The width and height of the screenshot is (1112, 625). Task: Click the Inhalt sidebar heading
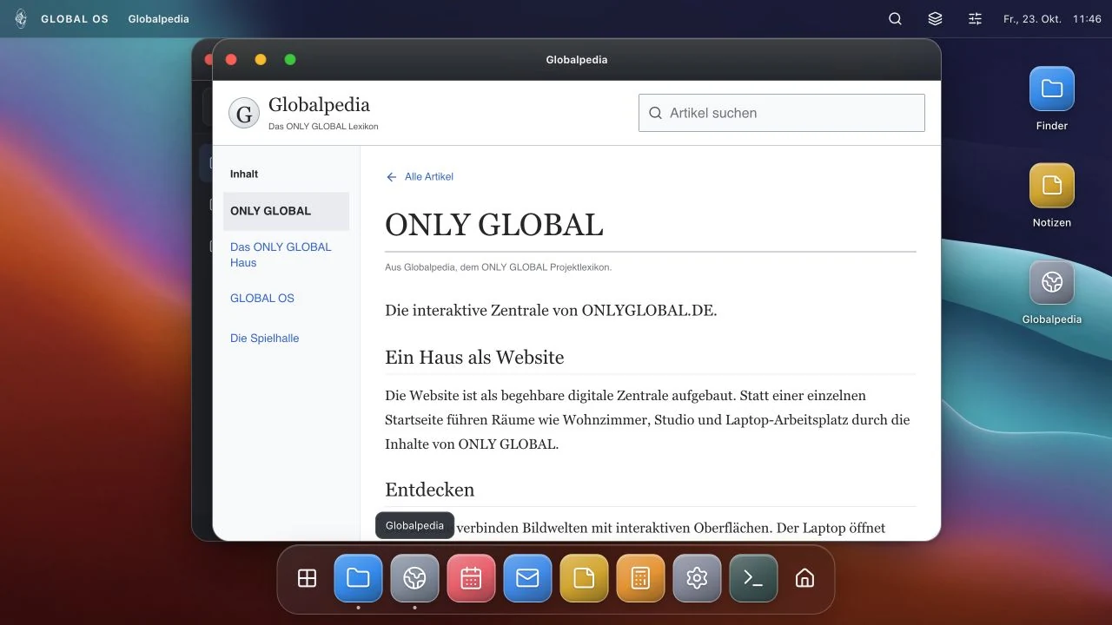[244, 174]
